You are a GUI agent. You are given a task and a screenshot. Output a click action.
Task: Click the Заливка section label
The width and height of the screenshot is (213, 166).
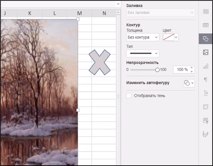134,6
